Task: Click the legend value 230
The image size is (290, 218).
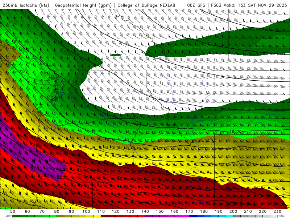Action: 277,211
